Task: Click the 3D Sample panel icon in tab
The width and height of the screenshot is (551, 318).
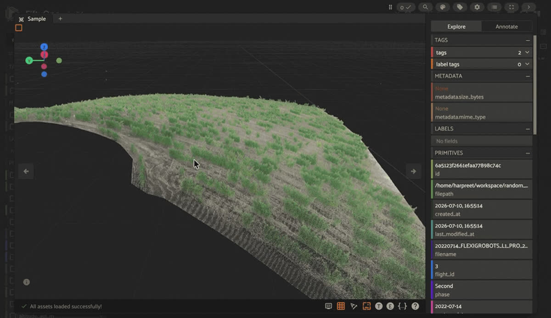Action: pyautogui.click(x=21, y=19)
